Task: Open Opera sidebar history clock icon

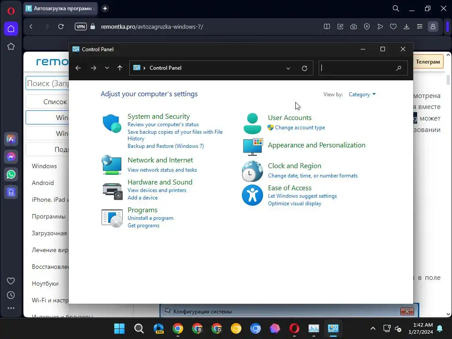Action: (11, 295)
